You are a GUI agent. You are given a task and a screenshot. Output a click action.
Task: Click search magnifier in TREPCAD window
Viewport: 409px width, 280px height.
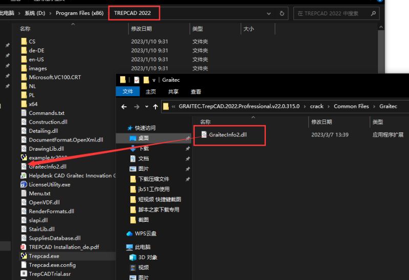point(373,13)
